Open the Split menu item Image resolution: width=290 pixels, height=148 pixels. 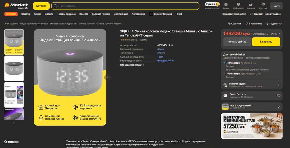coord(180,14)
